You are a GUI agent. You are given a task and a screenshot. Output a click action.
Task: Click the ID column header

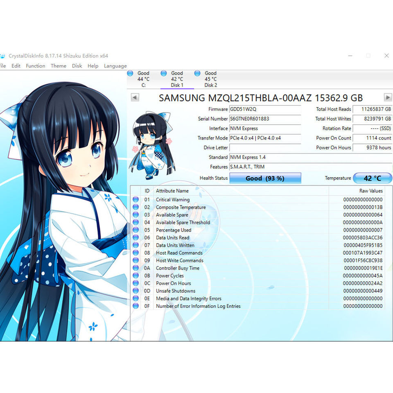147,191
